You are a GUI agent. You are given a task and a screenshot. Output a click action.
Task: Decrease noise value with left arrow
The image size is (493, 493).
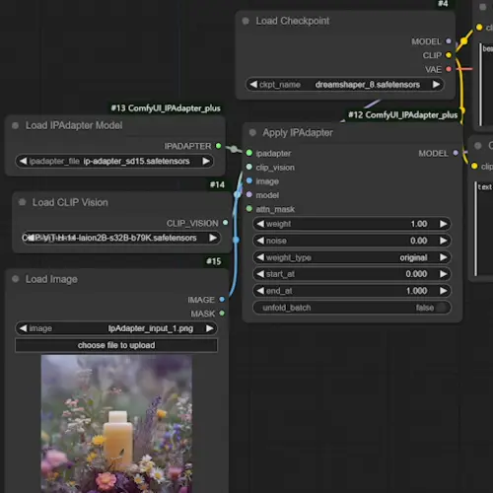point(260,241)
